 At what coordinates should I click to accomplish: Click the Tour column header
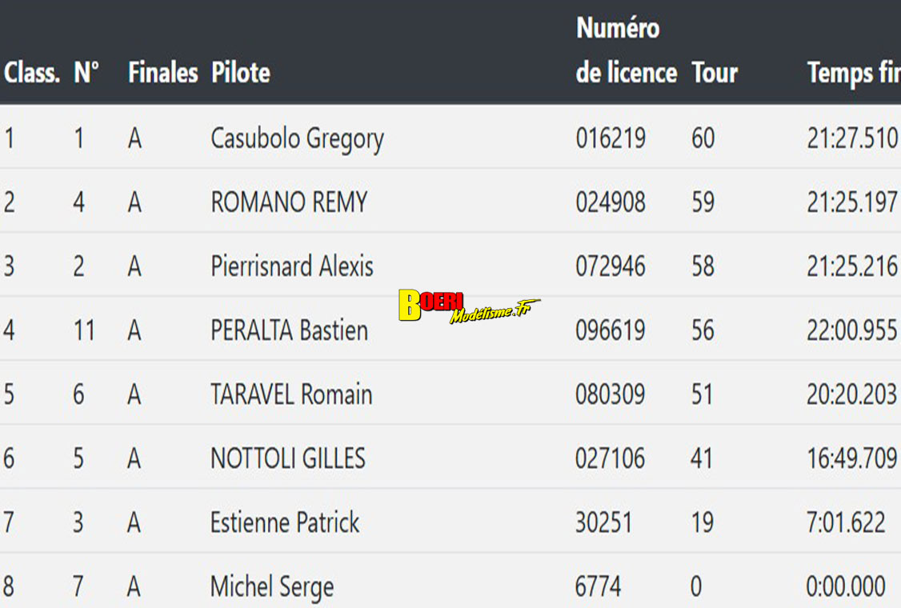(x=715, y=73)
